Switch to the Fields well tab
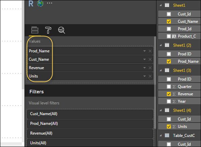The height and width of the screenshot is (147, 201). [35, 30]
